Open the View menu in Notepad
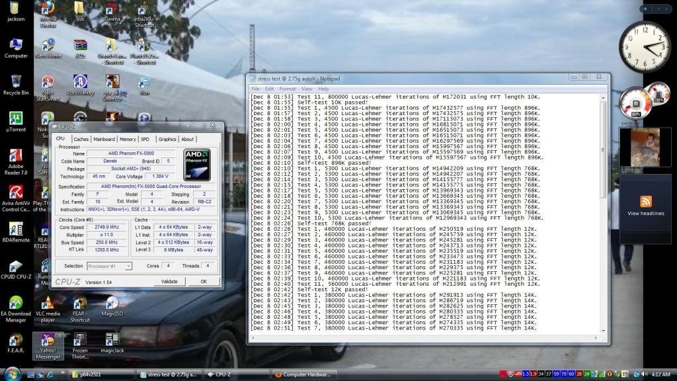 [x=307, y=89]
